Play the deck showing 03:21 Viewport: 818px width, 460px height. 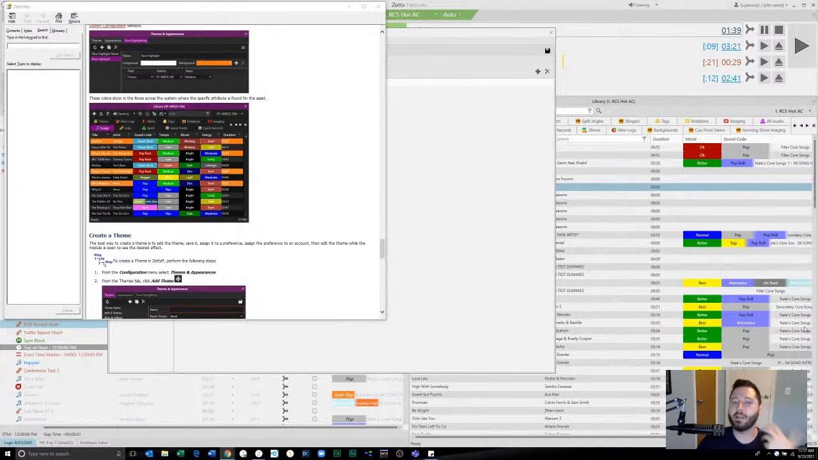click(x=764, y=46)
